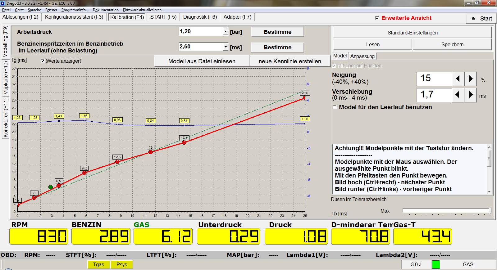
Task: Open the Sprache menu
Action: (34, 10)
